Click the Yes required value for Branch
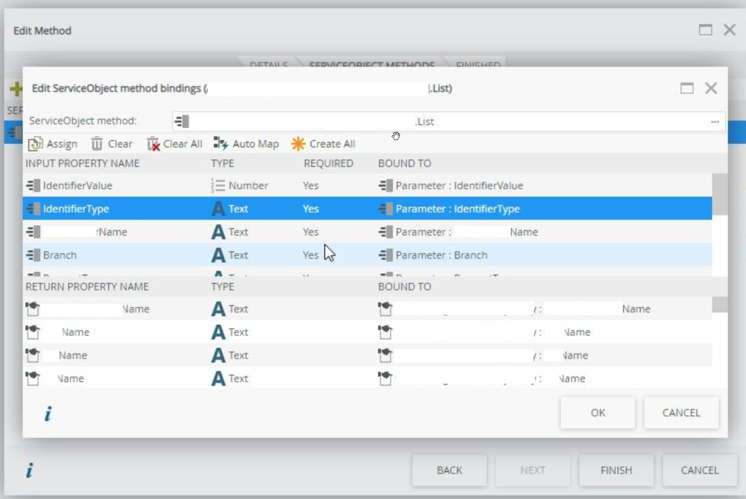 pos(310,255)
